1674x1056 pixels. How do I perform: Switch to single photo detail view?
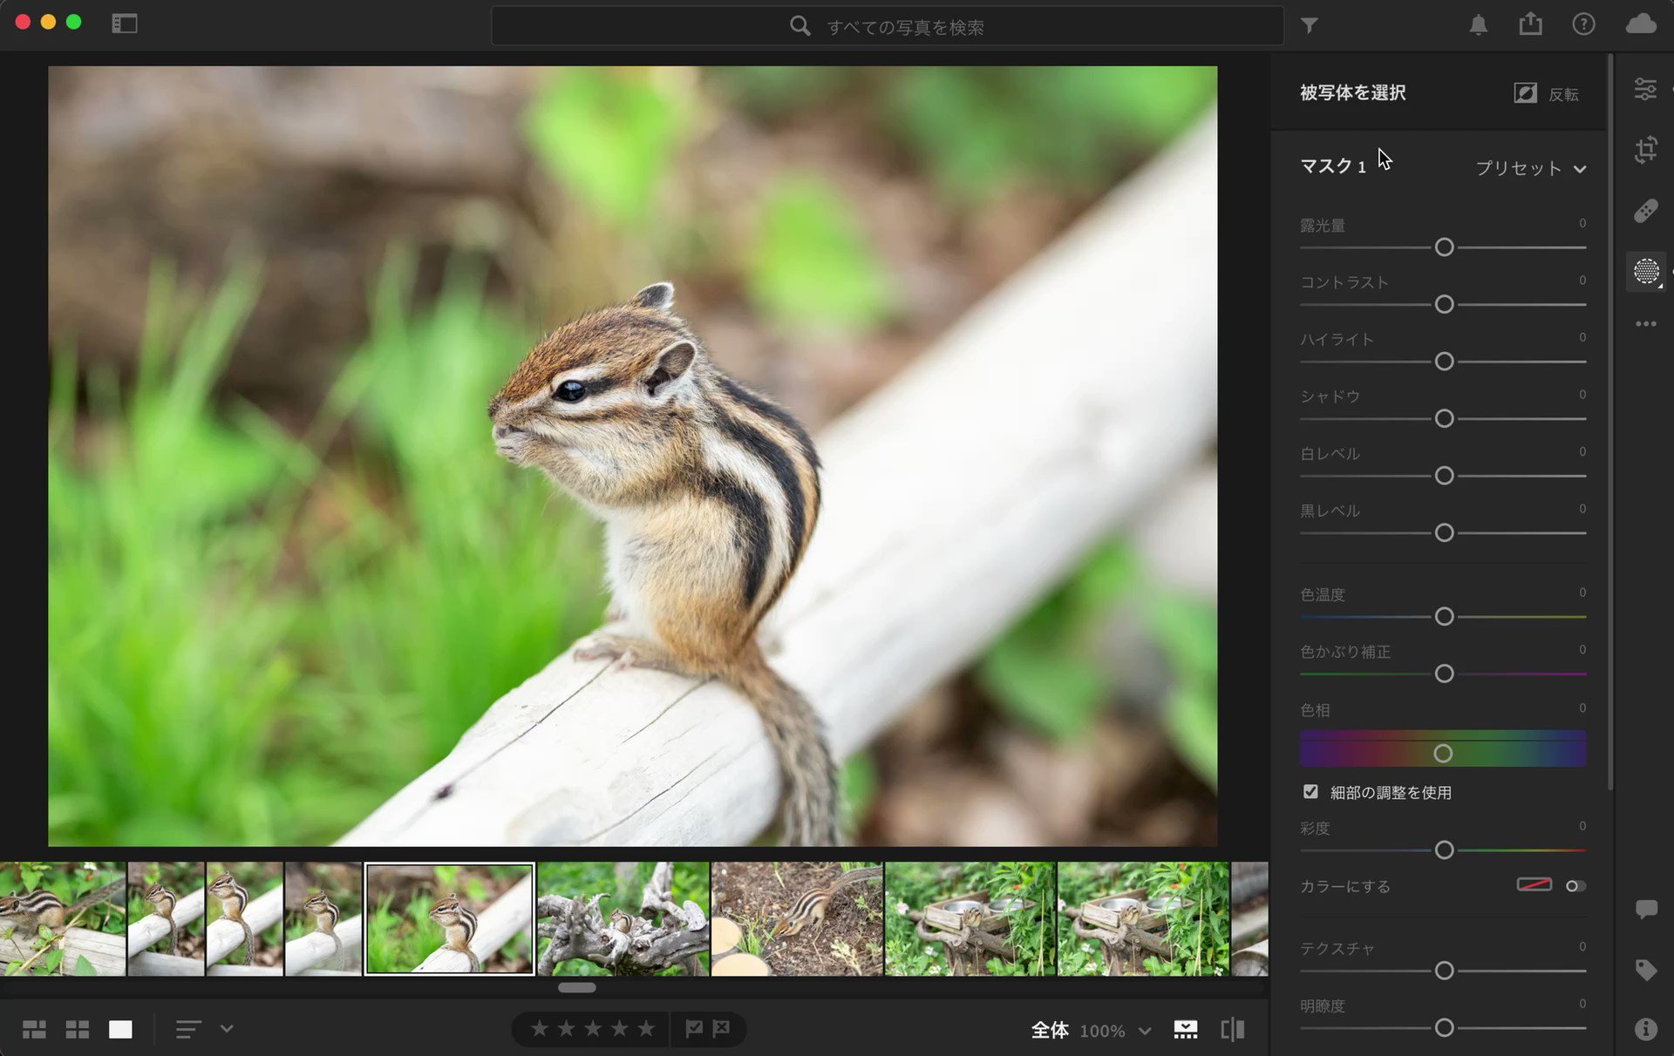120,1030
